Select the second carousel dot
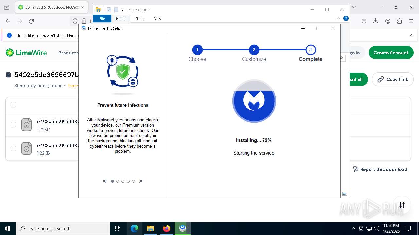Screen dimensions: 419x235 point(118,181)
